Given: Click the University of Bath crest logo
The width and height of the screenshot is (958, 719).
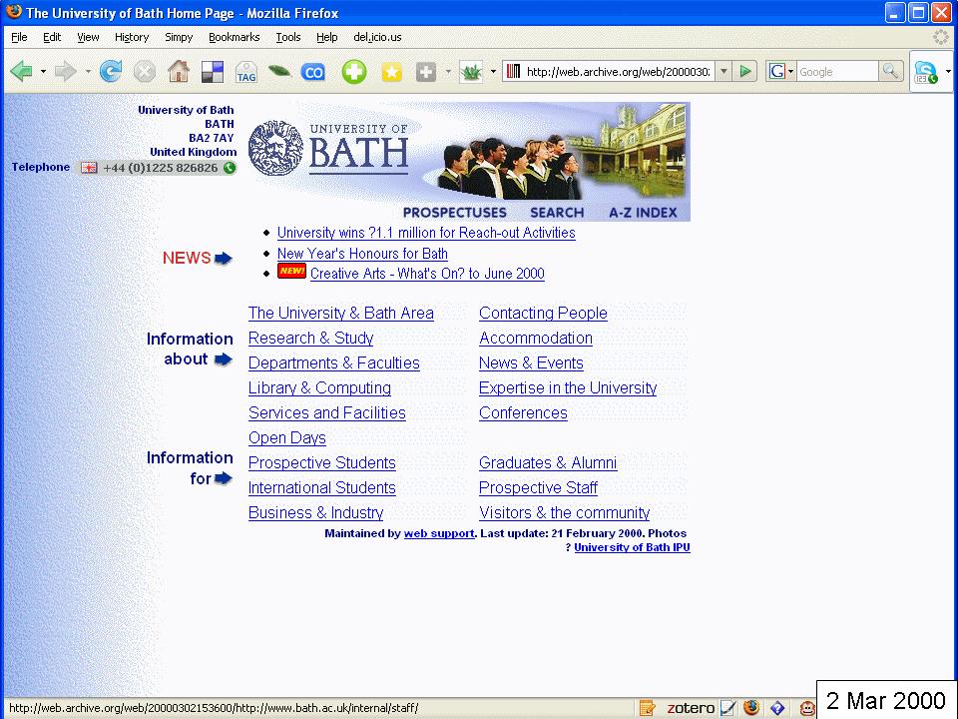Looking at the screenshot, I should click(x=275, y=149).
